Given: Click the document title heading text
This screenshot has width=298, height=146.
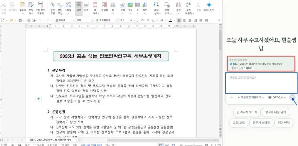Looking at the screenshot, I should [x=111, y=56].
